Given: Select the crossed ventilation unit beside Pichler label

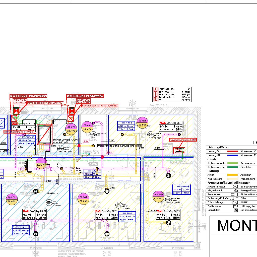Looking at the screenshot, I should 44,135.
